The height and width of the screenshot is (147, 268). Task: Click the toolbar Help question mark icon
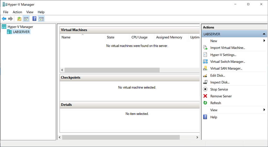pyautogui.click(x=34, y=19)
